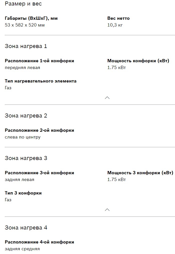The width and height of the screenshot is (175, 254).
Task: Click the Зона нагрева 4 heading
Action: pyautogui.click(x=26, y=228)
